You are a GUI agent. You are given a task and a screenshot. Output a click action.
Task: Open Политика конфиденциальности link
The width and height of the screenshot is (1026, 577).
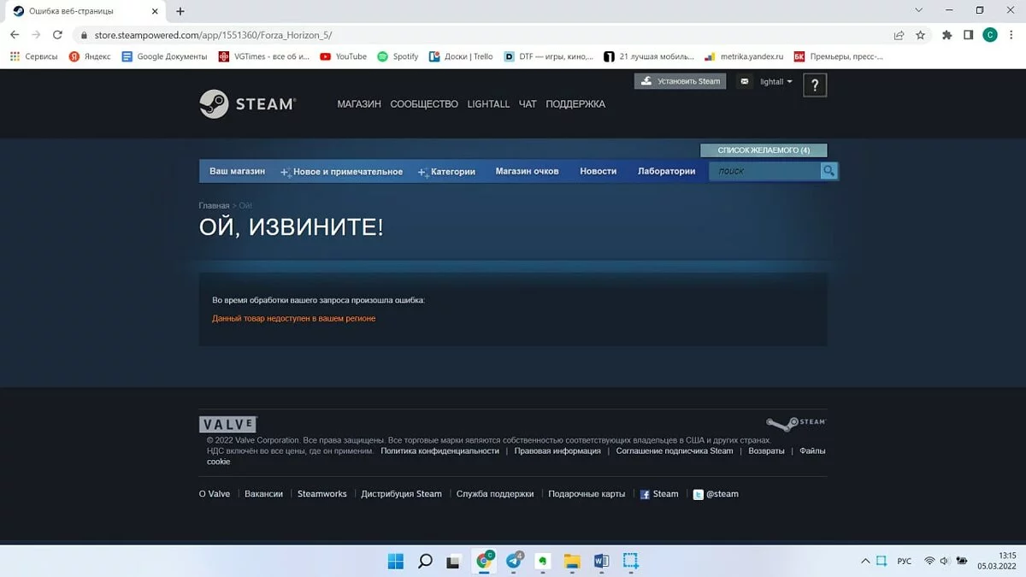point(439,450)
